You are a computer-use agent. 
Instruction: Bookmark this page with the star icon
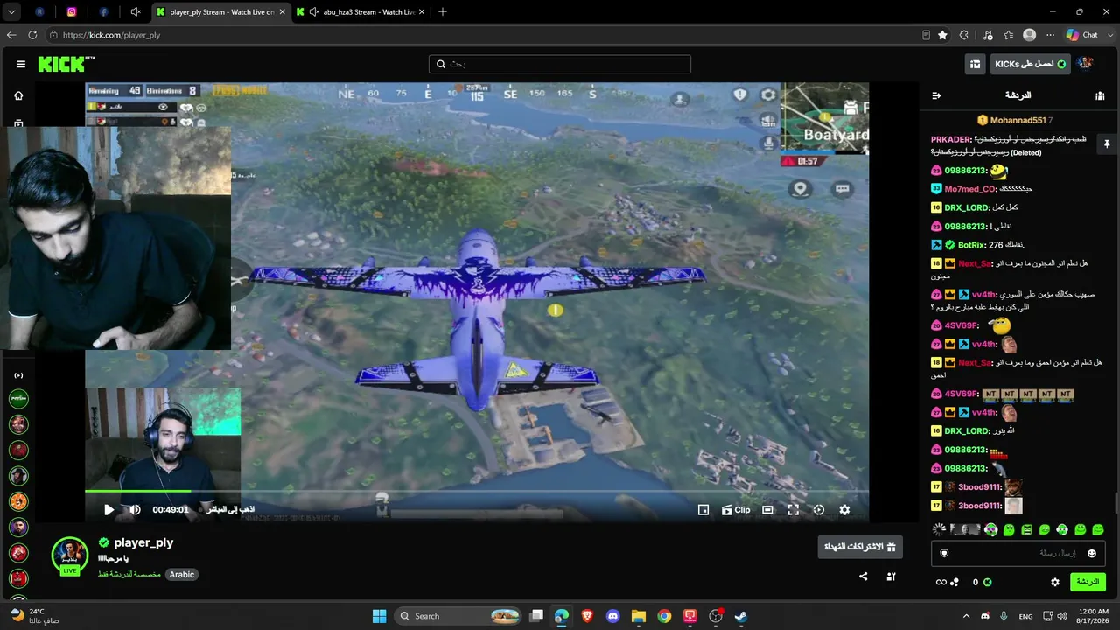pyautogui.click(x=942, y=35)
